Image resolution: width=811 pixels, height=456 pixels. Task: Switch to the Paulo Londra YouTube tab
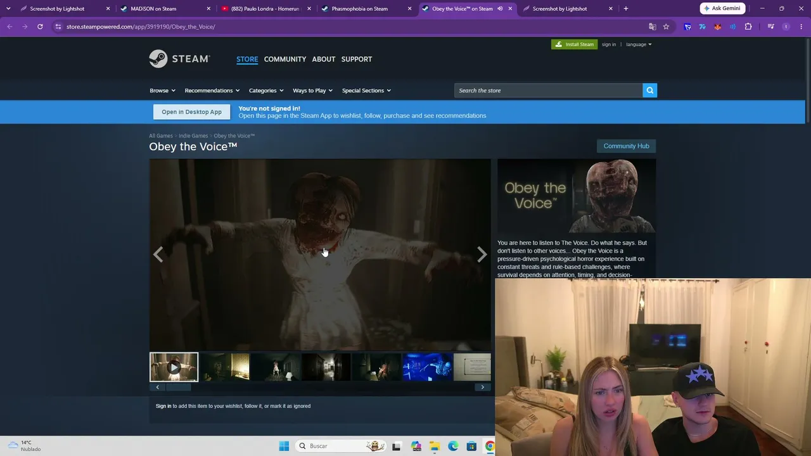click(x=266, y=9)
